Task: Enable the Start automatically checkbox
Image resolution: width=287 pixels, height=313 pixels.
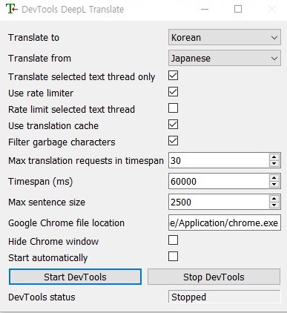Action: 173,257
